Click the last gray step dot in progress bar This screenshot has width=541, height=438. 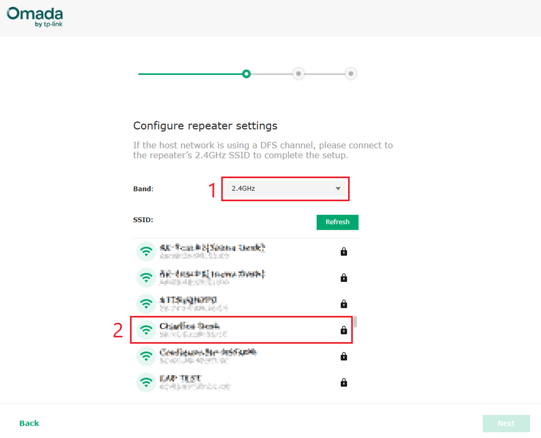coord(351,74)
